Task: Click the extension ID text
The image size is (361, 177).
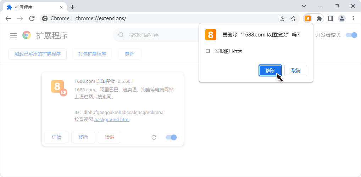Action: 120,113
